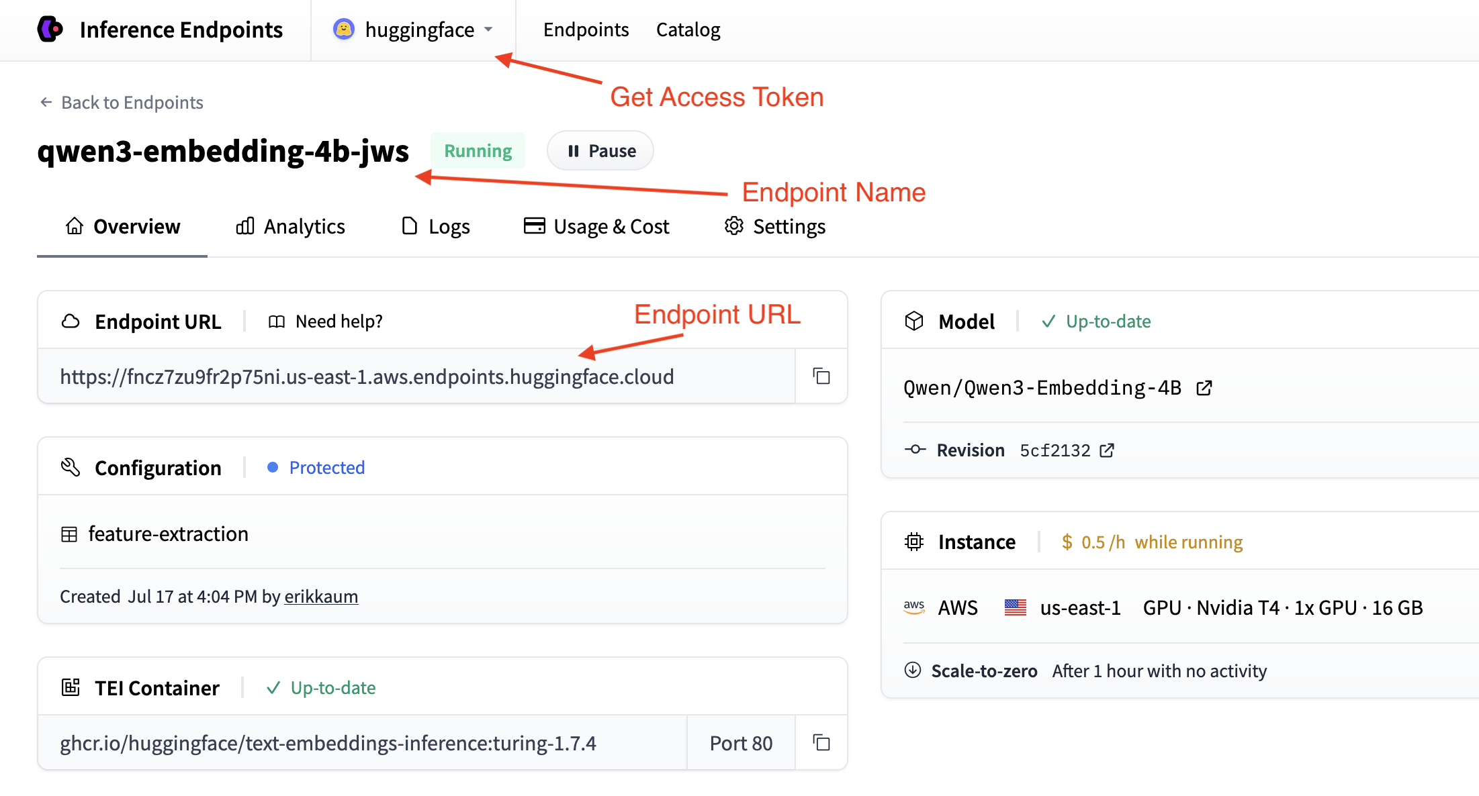Viewport: 1479px width, 796px height.
Task: Click the Need help book icon
Action: click(277, 321)
